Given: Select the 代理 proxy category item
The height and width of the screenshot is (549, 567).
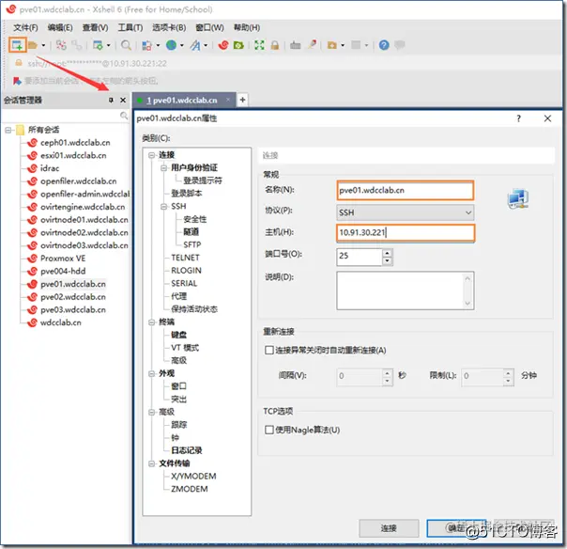Looking at the screenshot, I should (179, 296).
